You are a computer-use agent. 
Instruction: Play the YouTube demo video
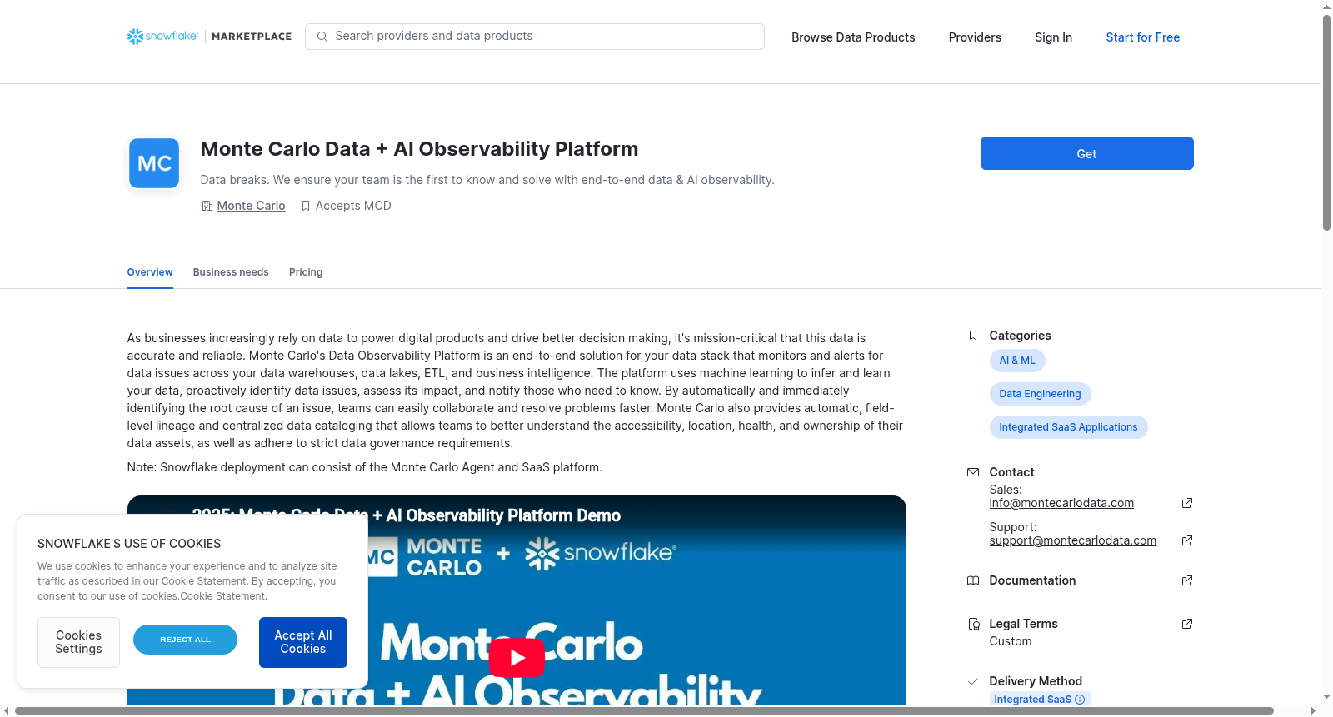[x=517, y=658]
